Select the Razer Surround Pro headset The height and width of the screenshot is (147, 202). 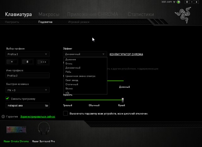coord(44,130)
